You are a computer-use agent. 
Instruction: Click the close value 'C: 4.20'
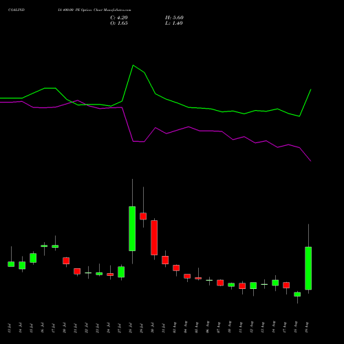coord(119,18)
